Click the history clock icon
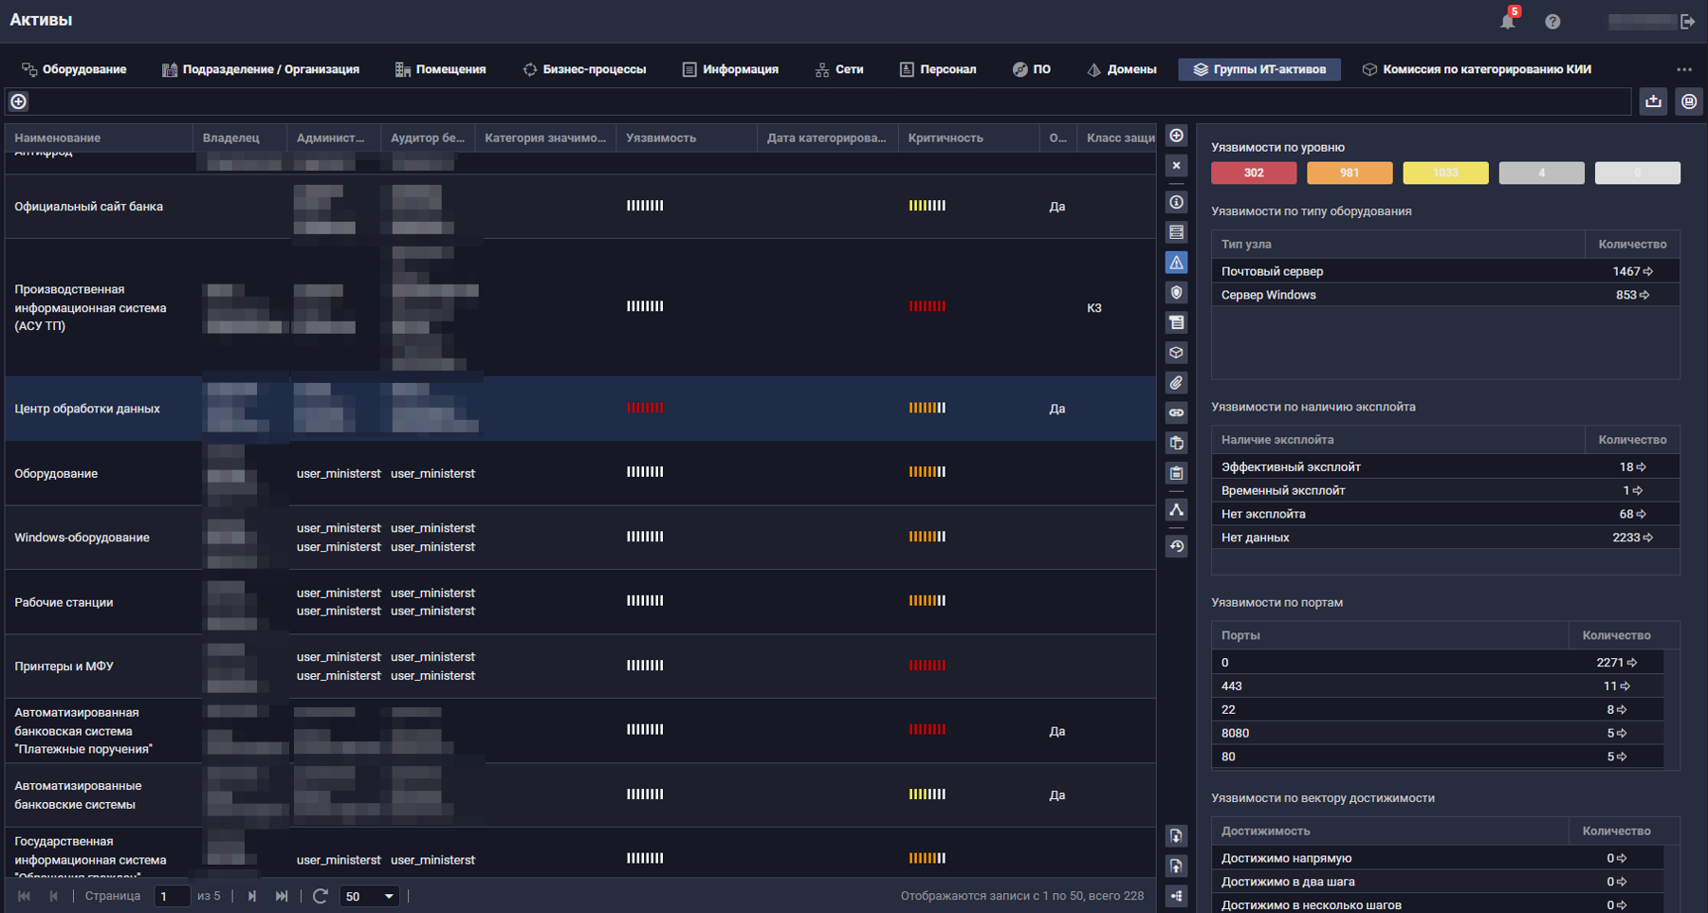Image resolution: width=1708 pixels, height=913 pixels. click(1176, 546)
